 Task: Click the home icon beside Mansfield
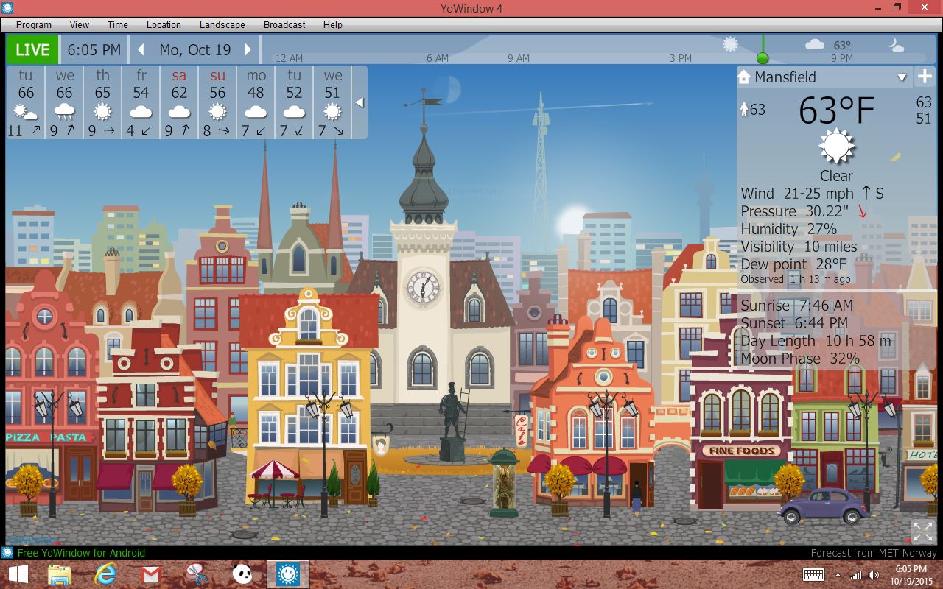(x=744, y=77)
